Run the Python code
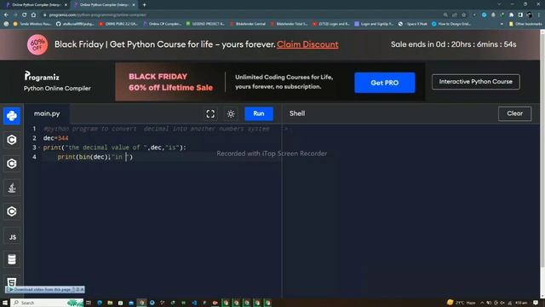 (259, 113)
